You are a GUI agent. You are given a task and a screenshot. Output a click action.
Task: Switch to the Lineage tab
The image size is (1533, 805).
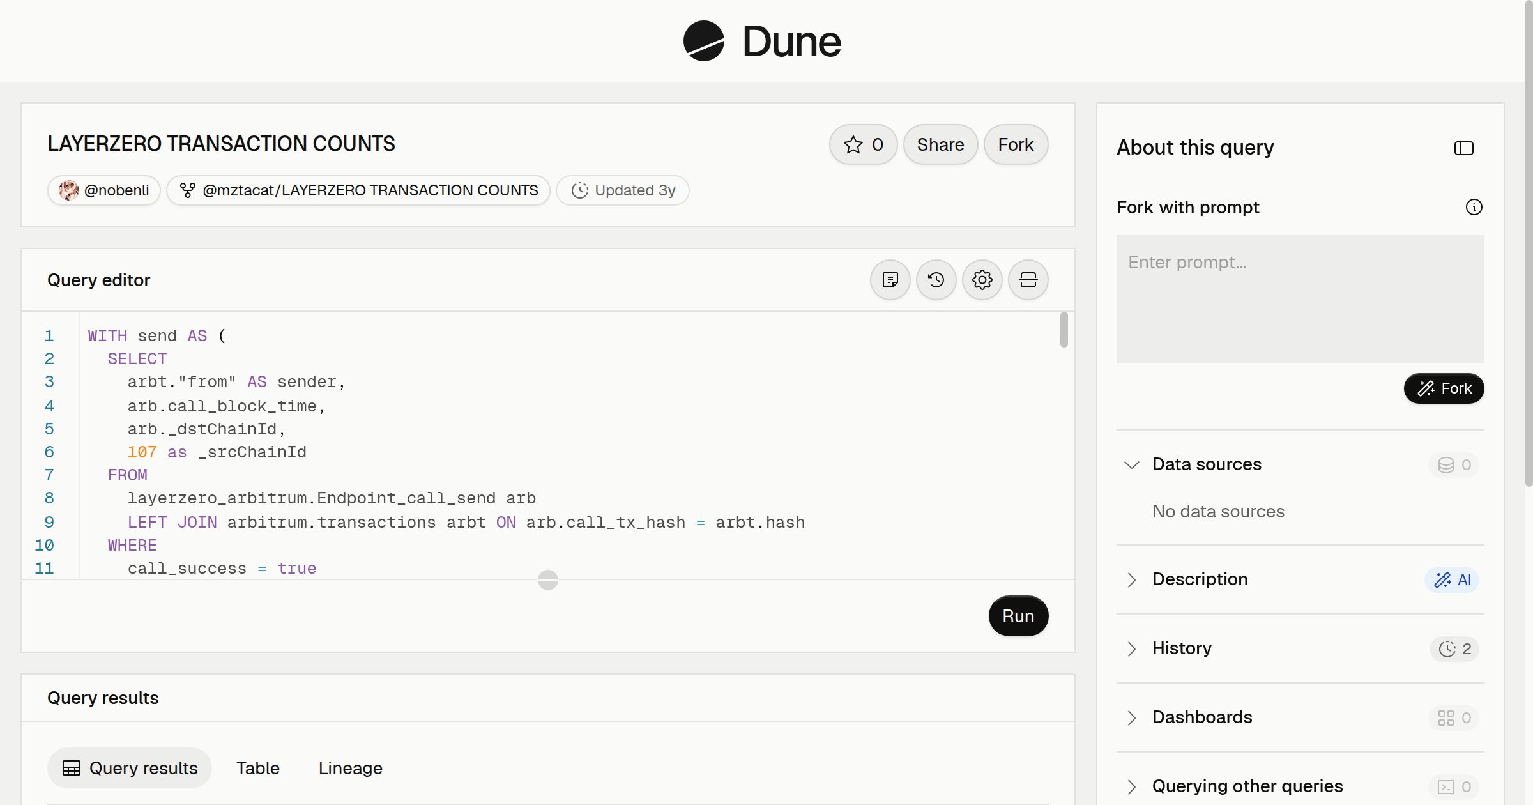coord(351,768)
